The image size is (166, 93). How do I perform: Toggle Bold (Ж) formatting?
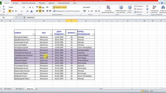[x=10, y=11]
